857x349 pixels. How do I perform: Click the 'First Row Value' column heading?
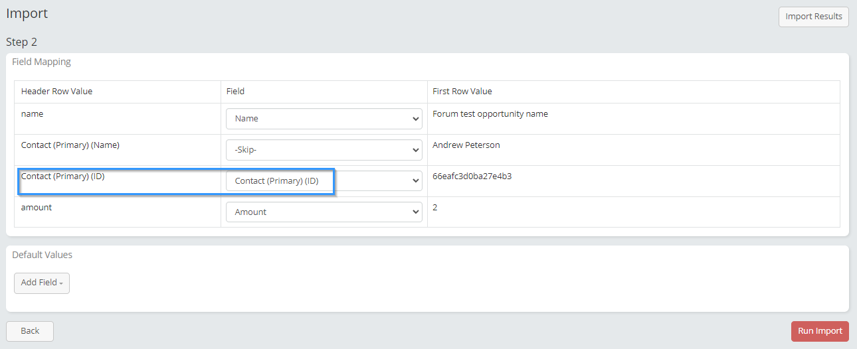462,92
